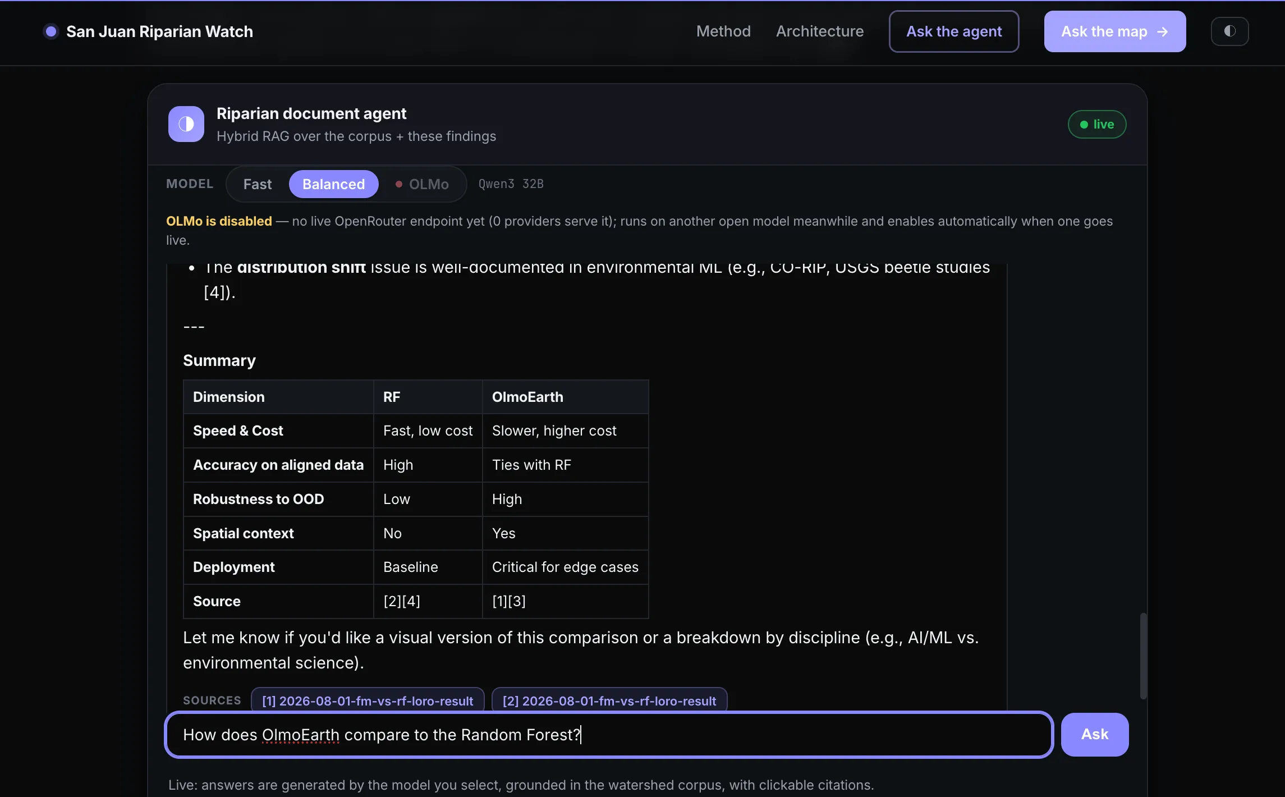Select the Fast model option
Image resolution: width=1285 pixels, height=797 pixels.
(258, 184)
